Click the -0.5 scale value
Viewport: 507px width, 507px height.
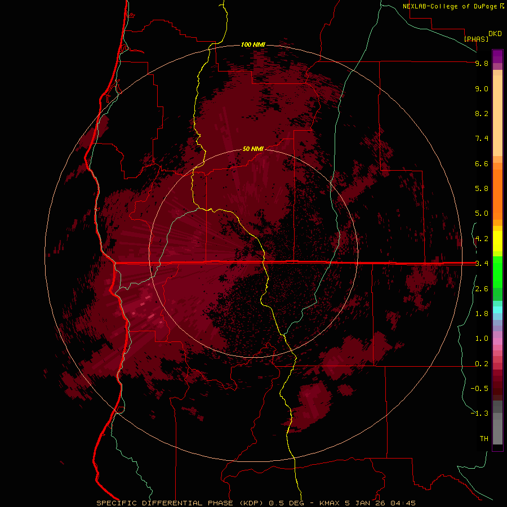pos(479,389)
